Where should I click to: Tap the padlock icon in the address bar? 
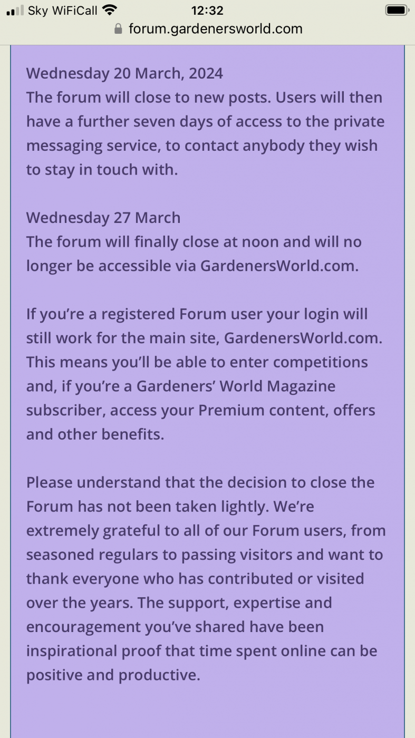coord(118,28)
